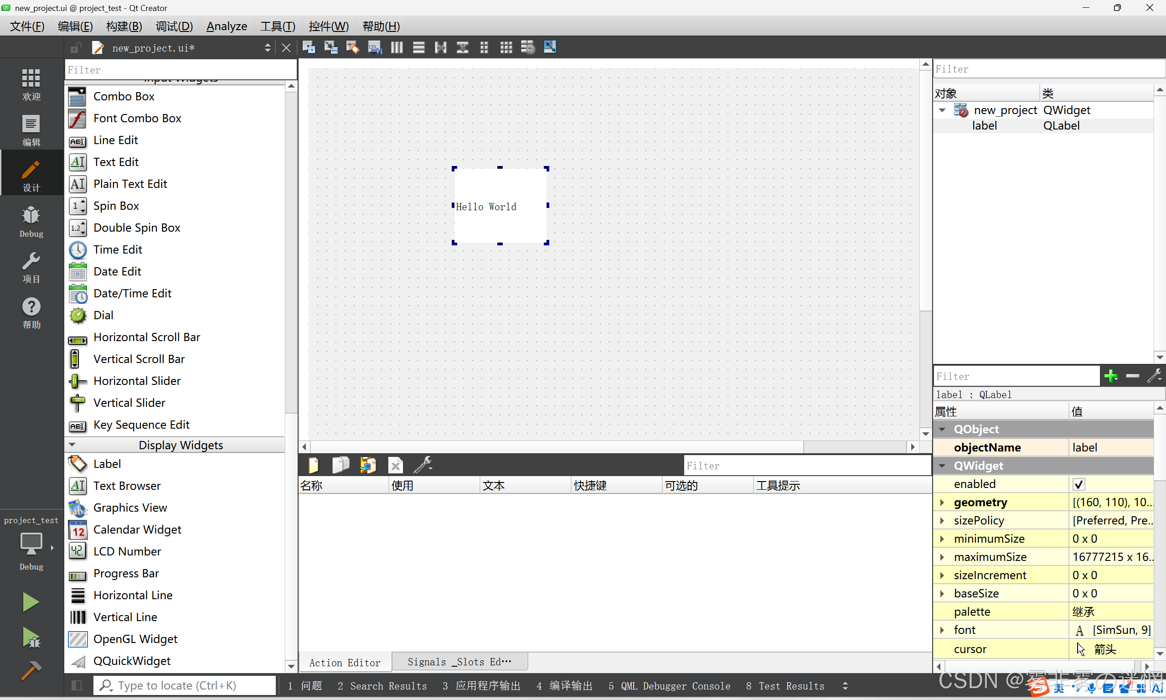1166x700 pixels.
Task: Collapse the Display Widgets category
Action: pyautogui.click(x=72, y=445)
